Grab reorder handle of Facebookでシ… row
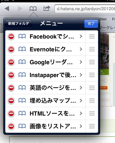The width and height of the screenshot is (115, 143). point(92,36)
